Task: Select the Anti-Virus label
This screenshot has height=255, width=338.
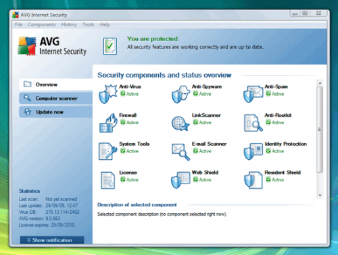Action: [130, 86]
